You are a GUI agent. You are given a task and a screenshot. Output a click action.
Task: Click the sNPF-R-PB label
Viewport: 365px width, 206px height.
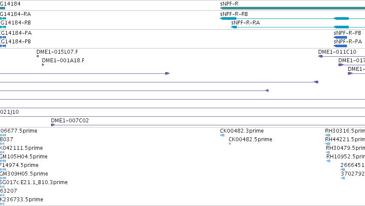(x=347, y=33)
